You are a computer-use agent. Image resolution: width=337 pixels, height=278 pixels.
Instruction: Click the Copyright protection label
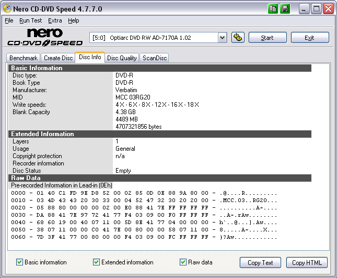tap(37, 156)
